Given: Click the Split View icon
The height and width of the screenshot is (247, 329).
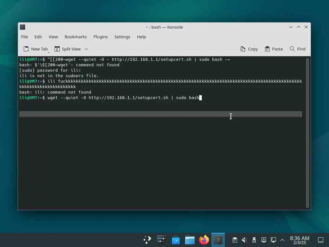Looking at the screenshot, I should click(57, 49).
